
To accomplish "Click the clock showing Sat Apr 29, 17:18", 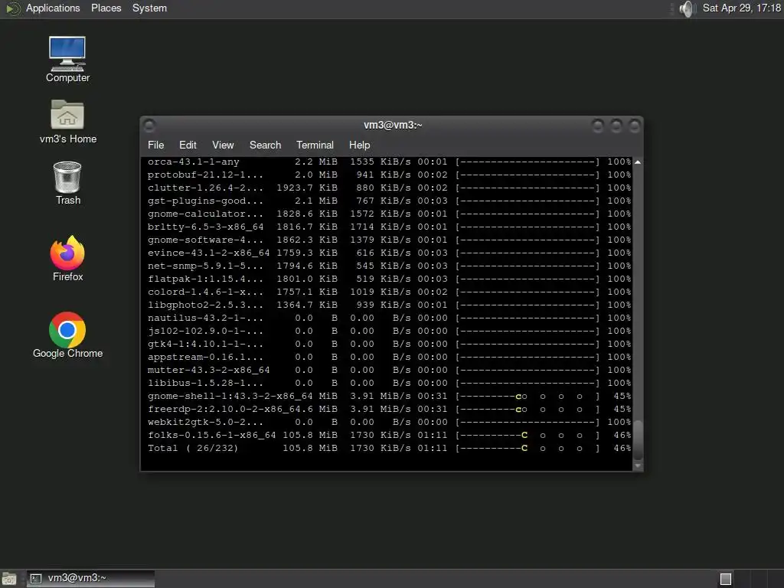I will point(741,8).
